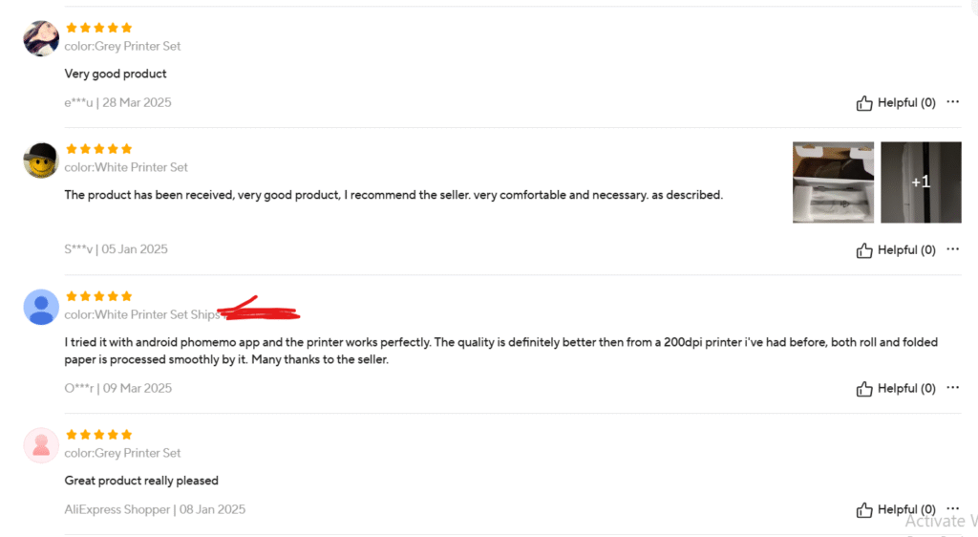The height and width of the screenshot is (537, 978).
Task: Click five-star rating on the phomemo app review
Action: [98, 296]
